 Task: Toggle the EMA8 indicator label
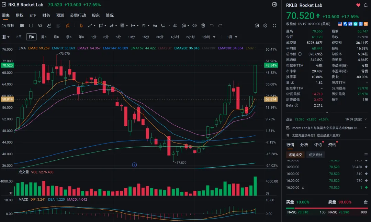click(x=39, y=48)
